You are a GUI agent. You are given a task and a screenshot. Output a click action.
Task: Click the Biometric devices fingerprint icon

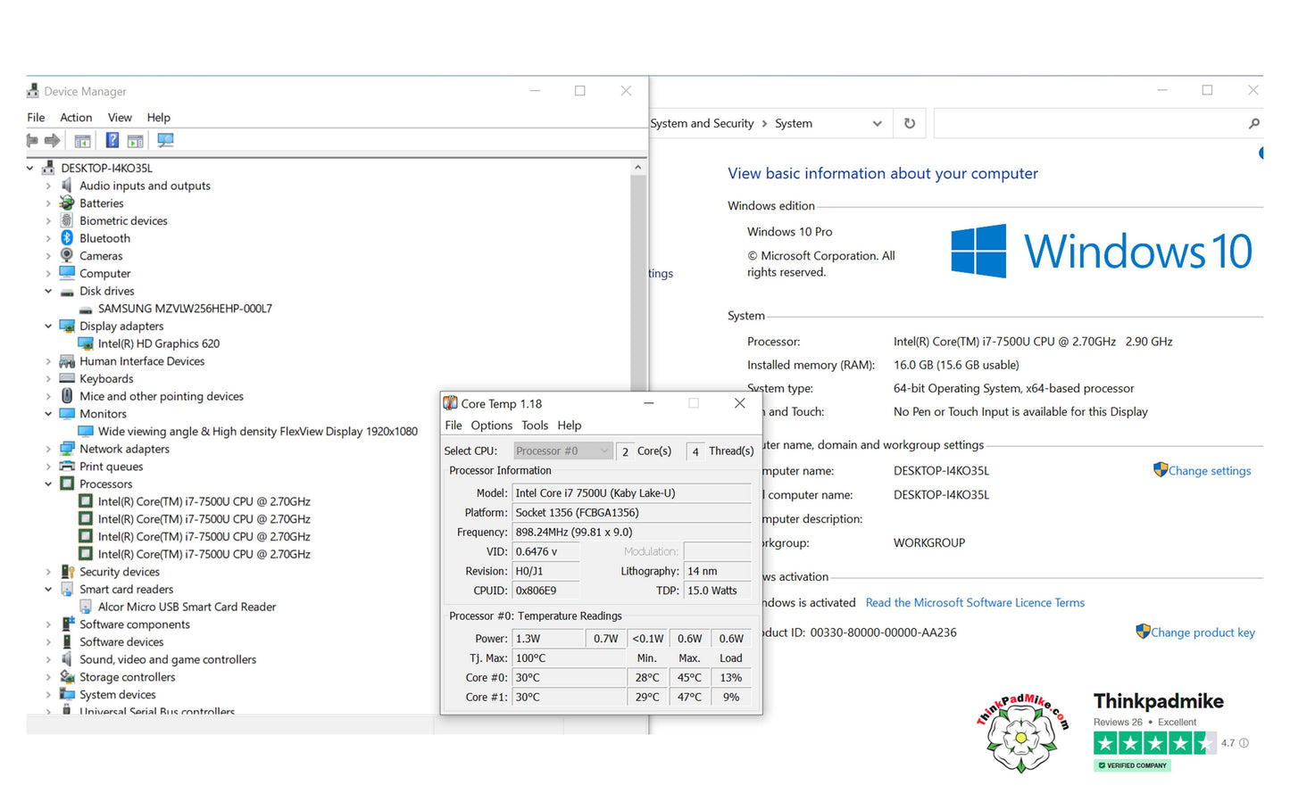tap(67, 220)
